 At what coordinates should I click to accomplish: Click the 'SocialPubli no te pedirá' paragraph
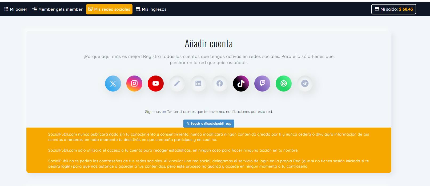tap(208, 164)
